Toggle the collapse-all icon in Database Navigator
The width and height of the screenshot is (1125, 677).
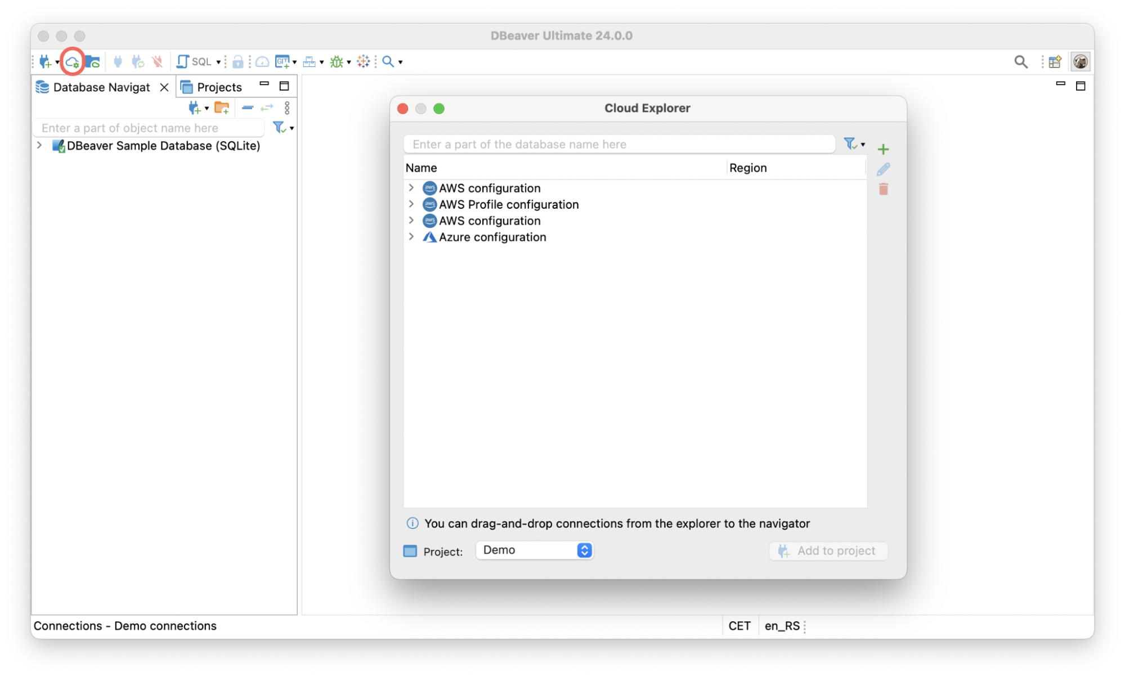247,107
